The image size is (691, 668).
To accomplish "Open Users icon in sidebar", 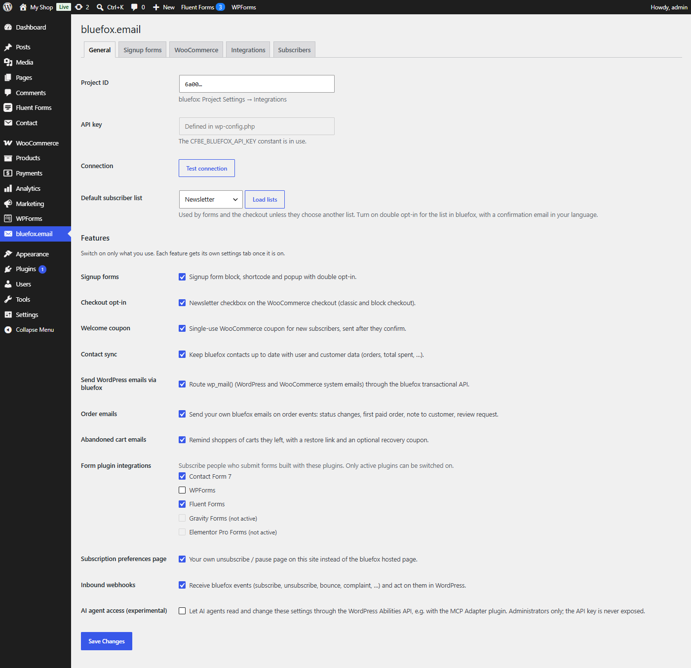I will coord(8,284).
